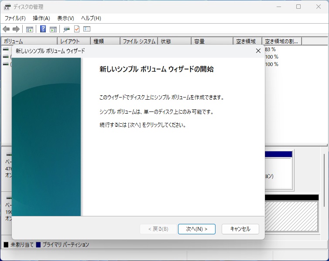This screenshot has height=261, width=329.
Task: Click the checkmark properties toolbar icon
Action: pyautogui.click(x=77, y=29)
